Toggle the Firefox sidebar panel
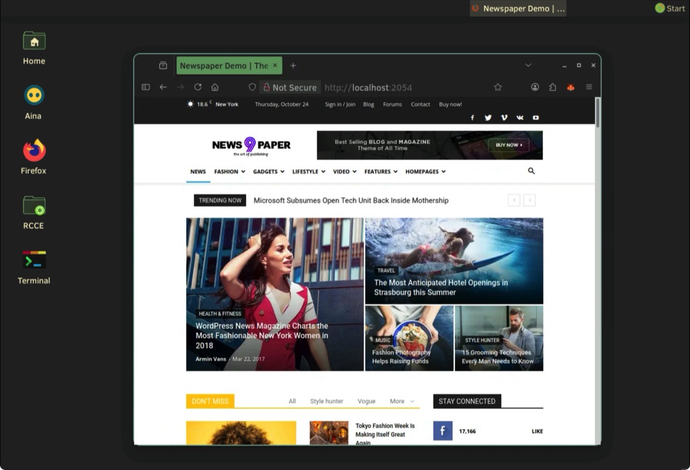Image resolution: width=690 pixels, height=470 pixels. (x=145, y=87)
